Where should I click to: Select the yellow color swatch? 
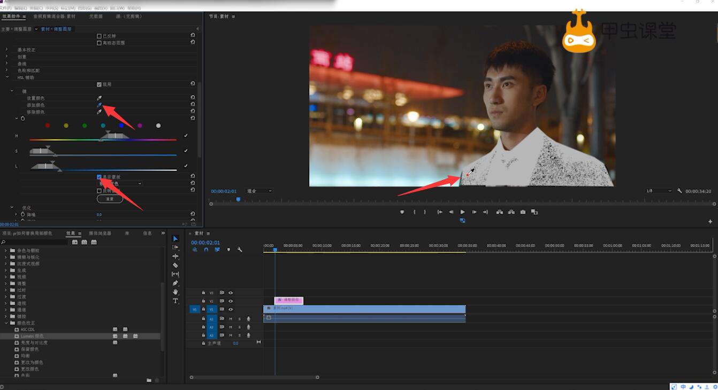[66, 126]
